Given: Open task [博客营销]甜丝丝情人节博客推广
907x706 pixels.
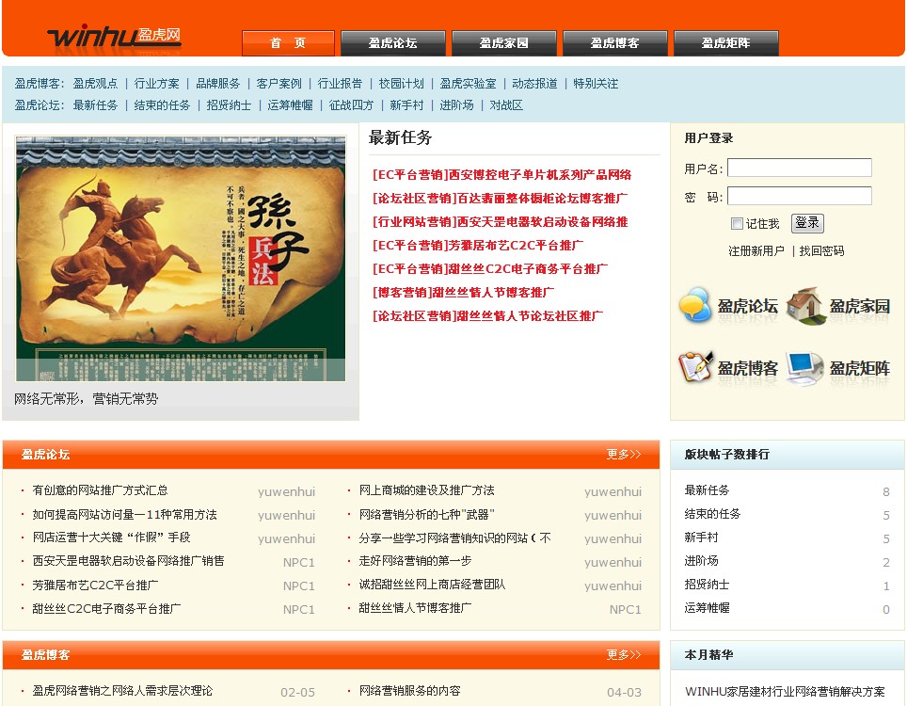Looking at the screenshot, I should [463, 292].
